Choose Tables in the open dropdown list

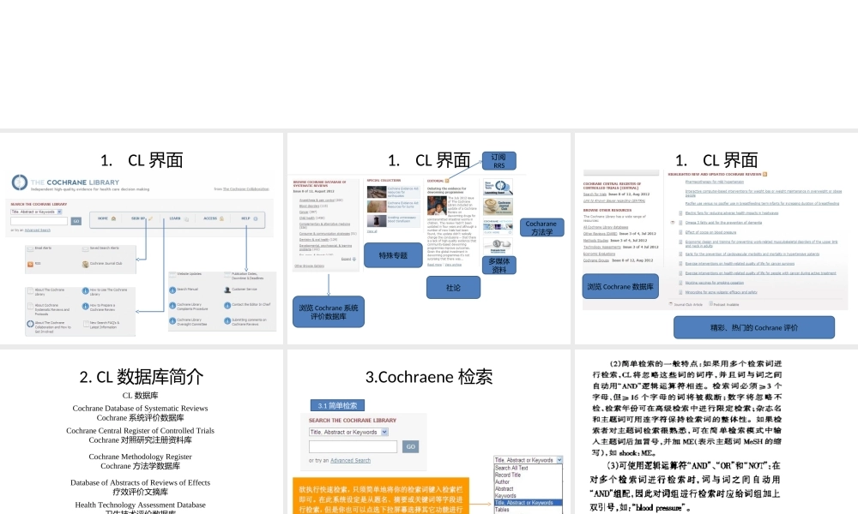[x=502, y=510]
